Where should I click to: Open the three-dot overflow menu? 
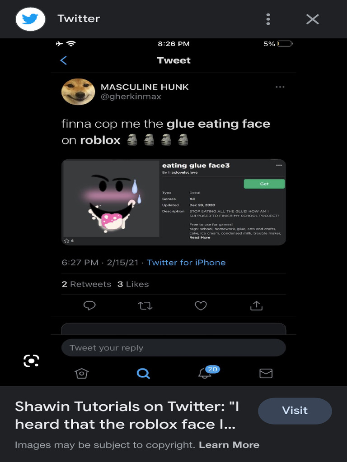(268, 19)
